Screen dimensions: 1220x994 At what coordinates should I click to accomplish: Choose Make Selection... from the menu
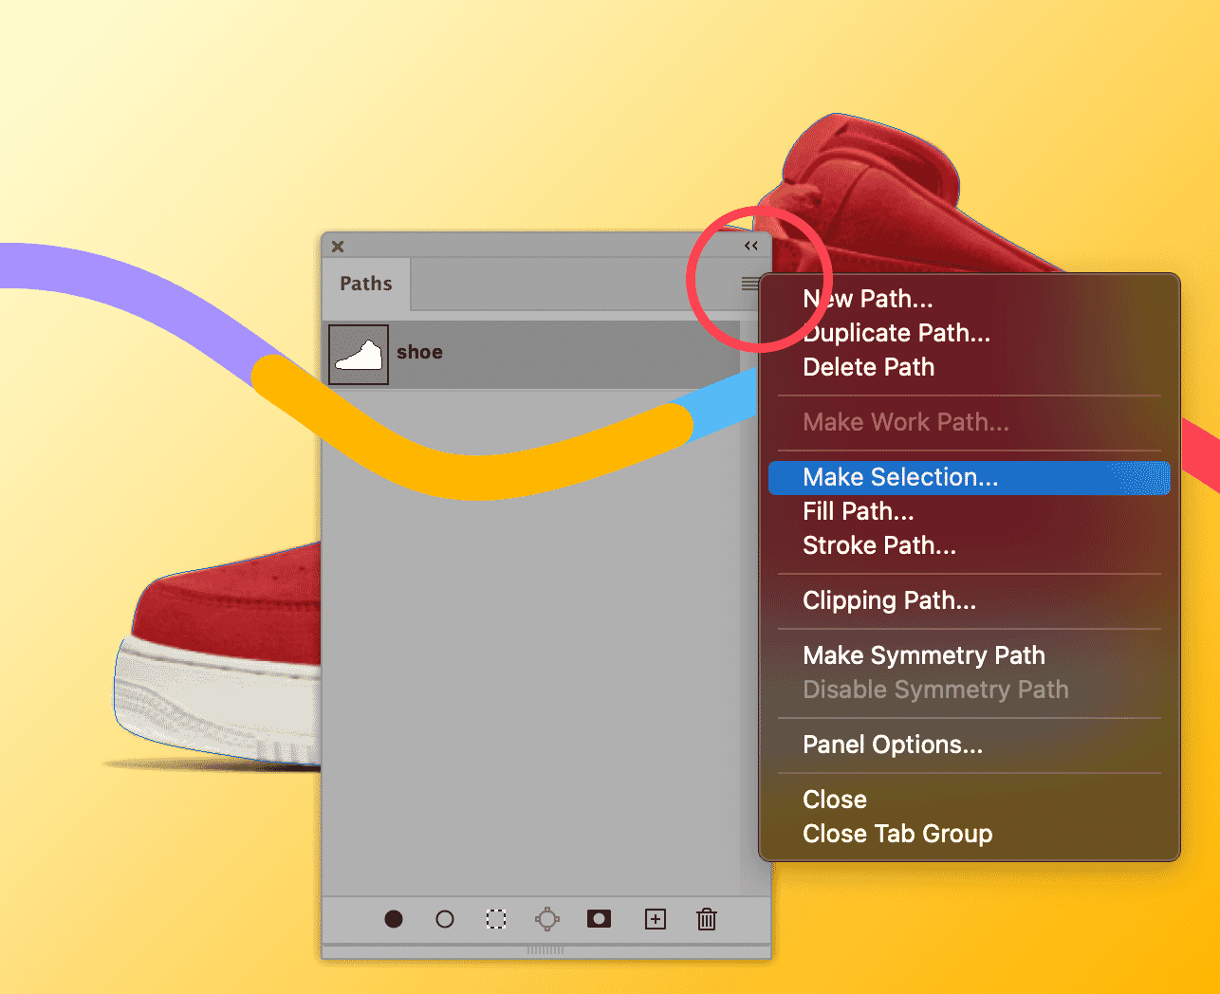point(900,477)
